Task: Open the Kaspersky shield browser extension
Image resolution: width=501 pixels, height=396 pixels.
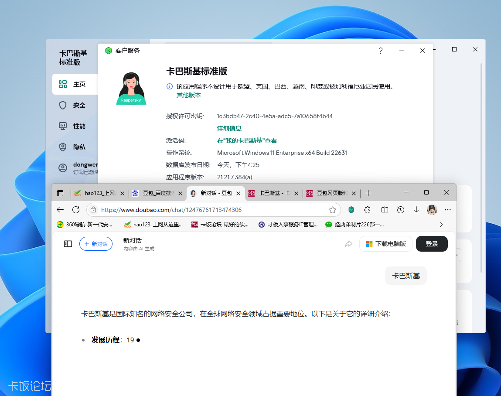Action: coord(351,210)
